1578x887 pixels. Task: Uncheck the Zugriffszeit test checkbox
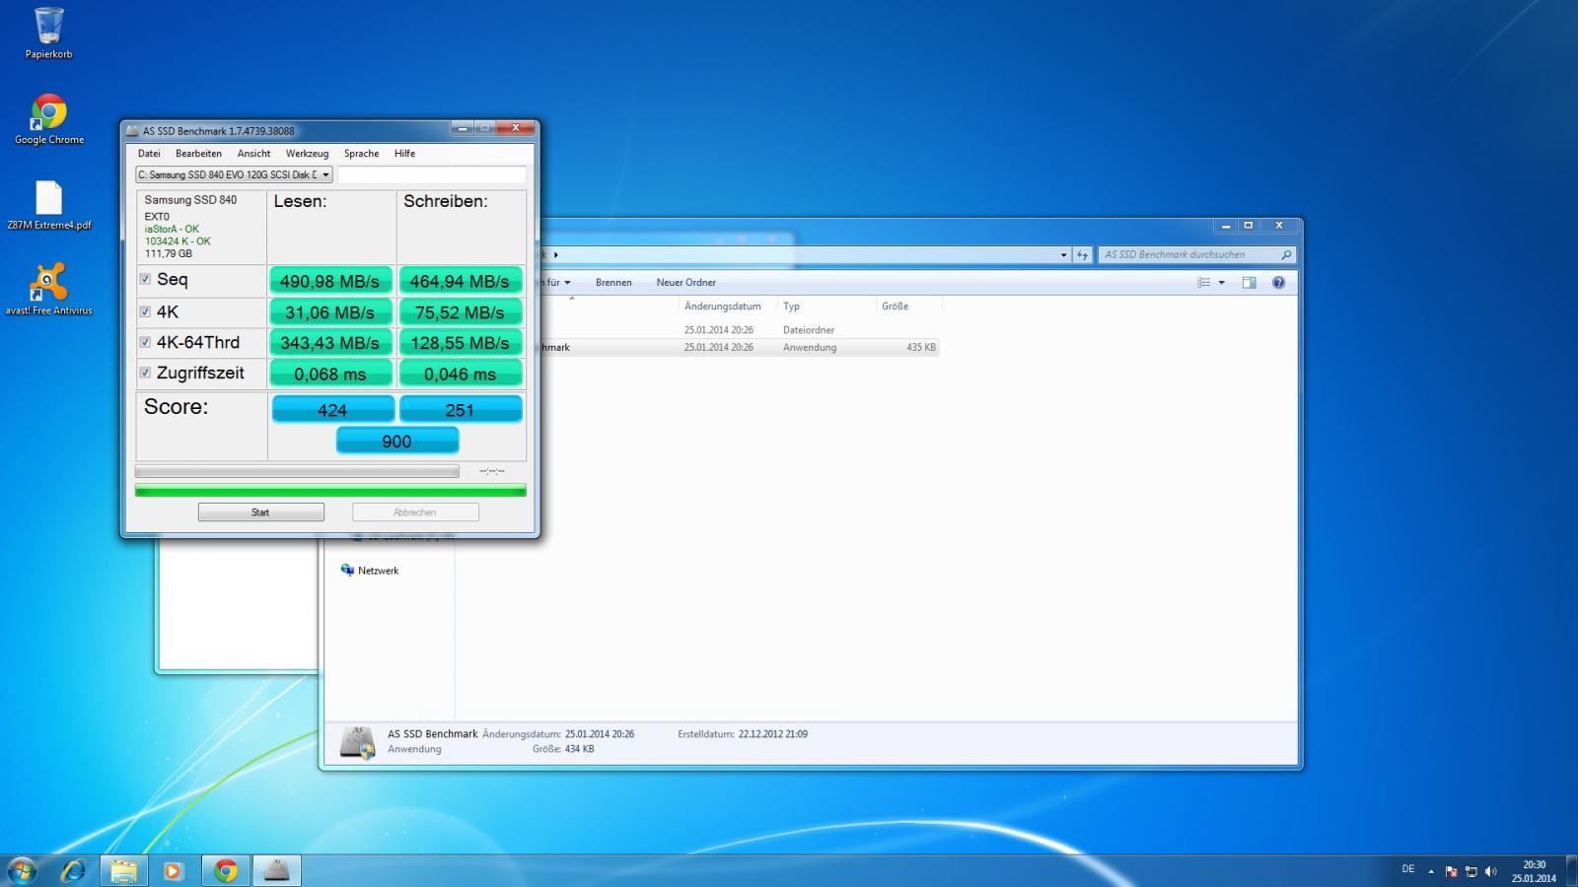pos(145,373)
